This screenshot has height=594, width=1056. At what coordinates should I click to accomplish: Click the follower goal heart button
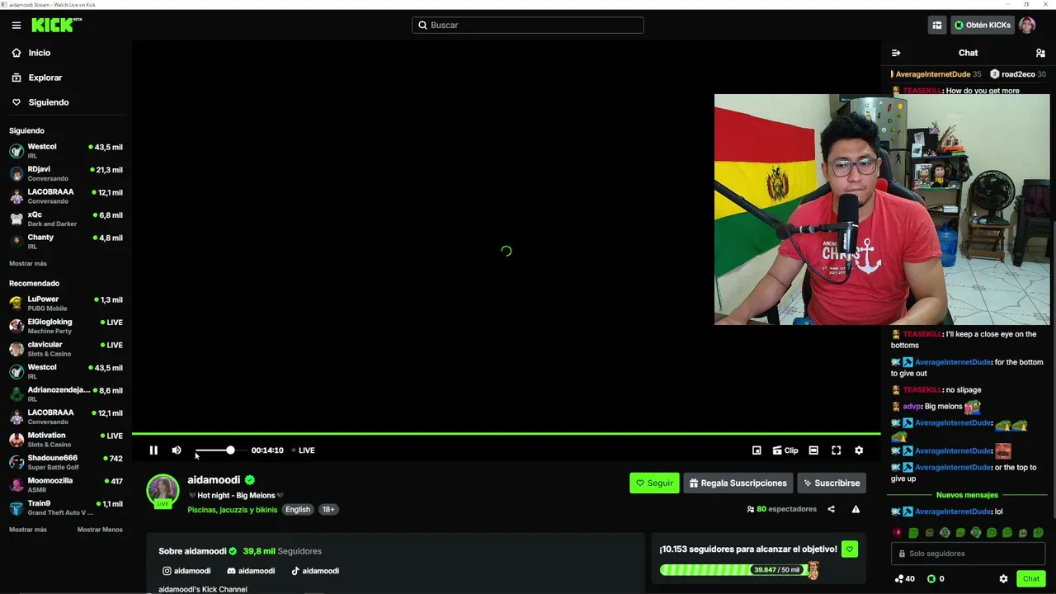click(x=850, y=549)
